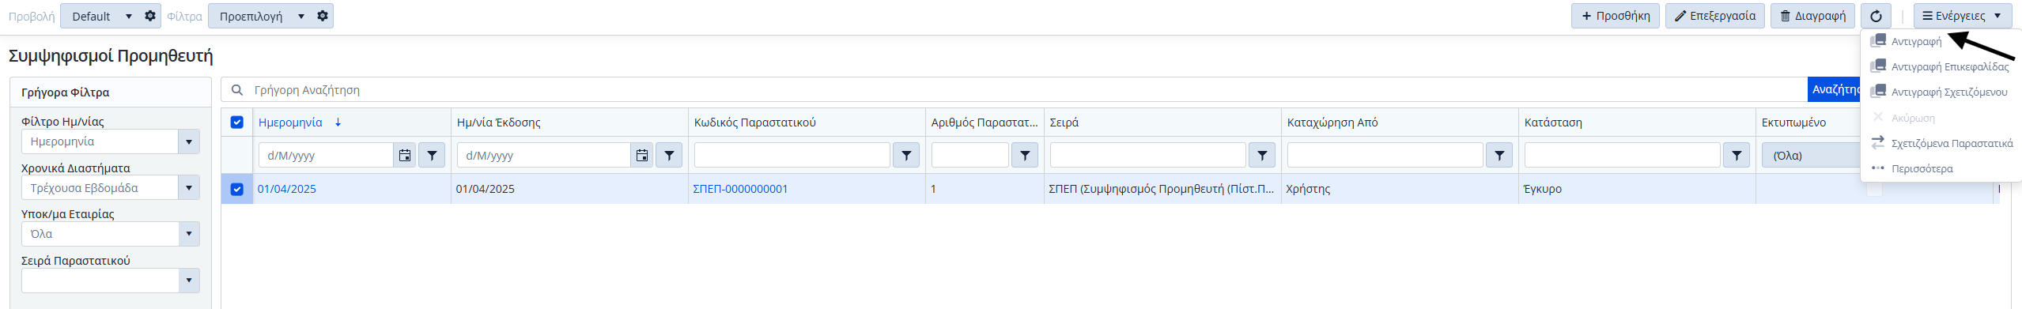The height and width of the screenshot is (309, 2022).
Task: Open document link ΣΠΕΠ-0000000001
Action: click(x=740, y=189)
